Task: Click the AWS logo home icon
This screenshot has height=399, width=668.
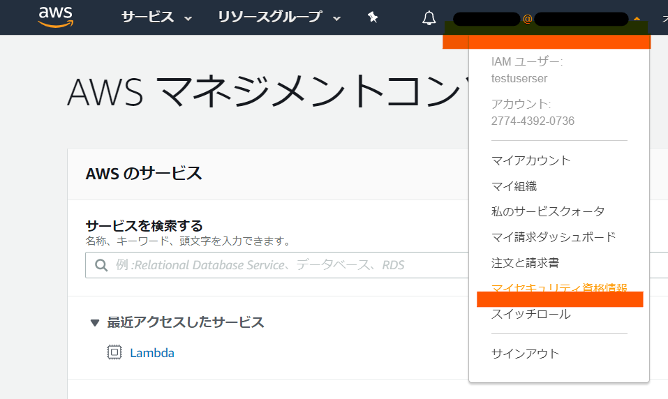Action: point(55,17)
